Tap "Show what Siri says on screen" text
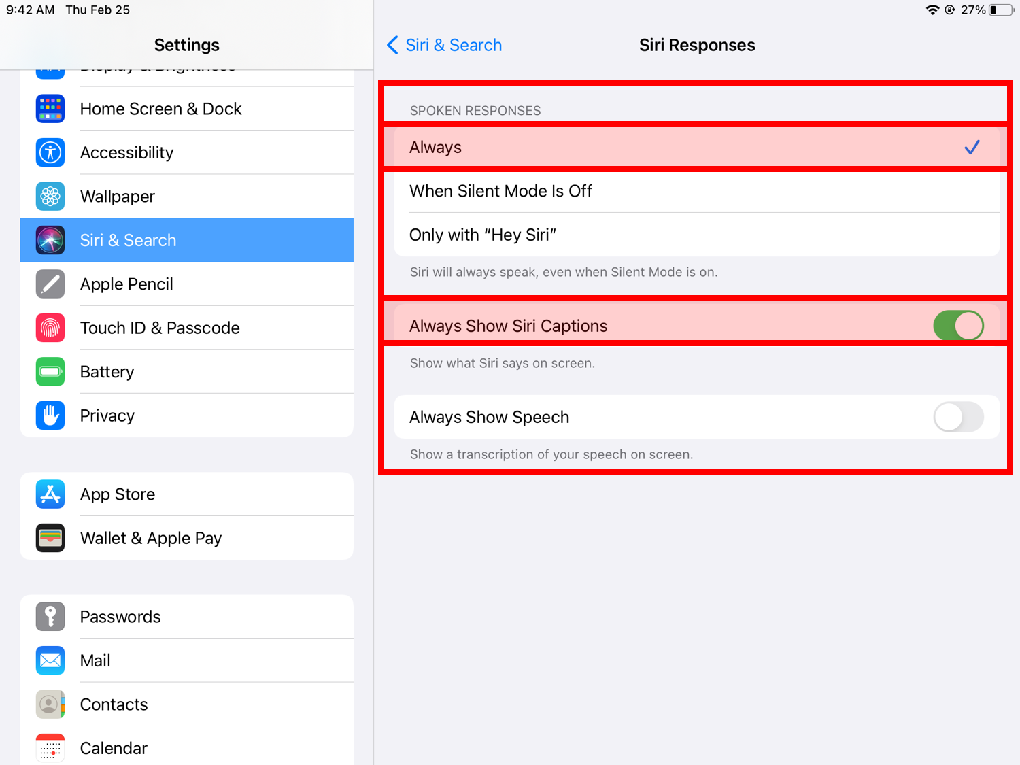 click(x=503, y=363)
